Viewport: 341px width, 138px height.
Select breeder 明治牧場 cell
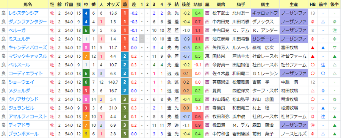294,99
